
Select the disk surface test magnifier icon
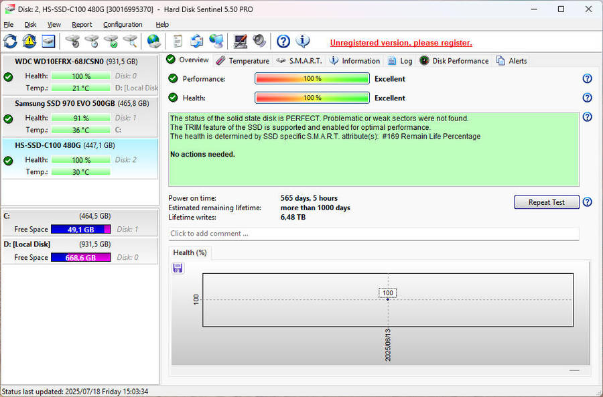coord(131,41)
